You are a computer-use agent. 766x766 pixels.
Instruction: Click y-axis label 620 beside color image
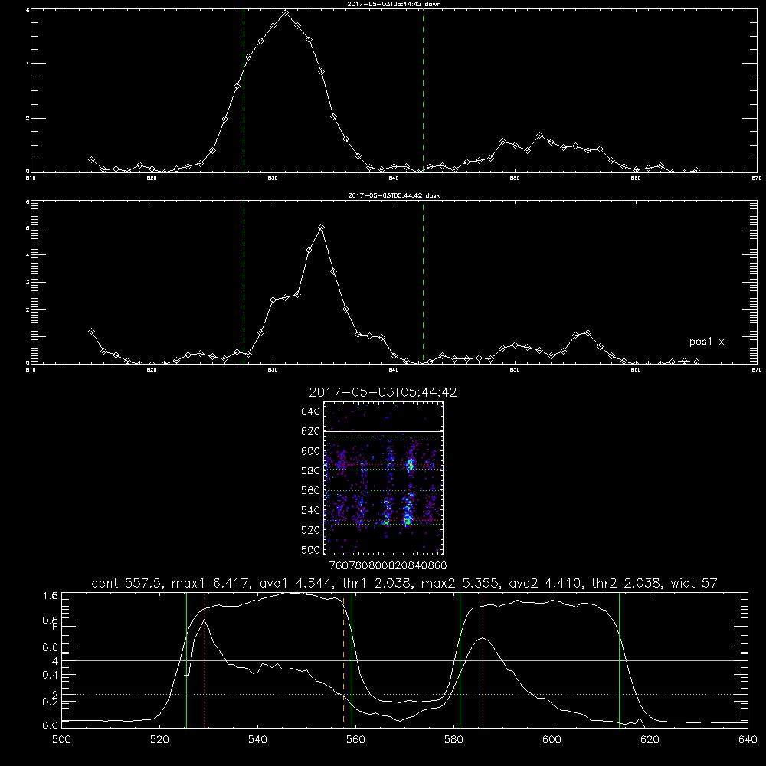(x=311, y=431)
